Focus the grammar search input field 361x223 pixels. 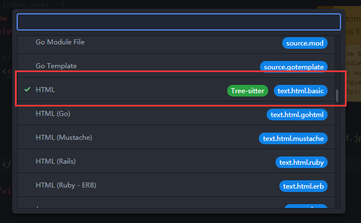point(179,22)
